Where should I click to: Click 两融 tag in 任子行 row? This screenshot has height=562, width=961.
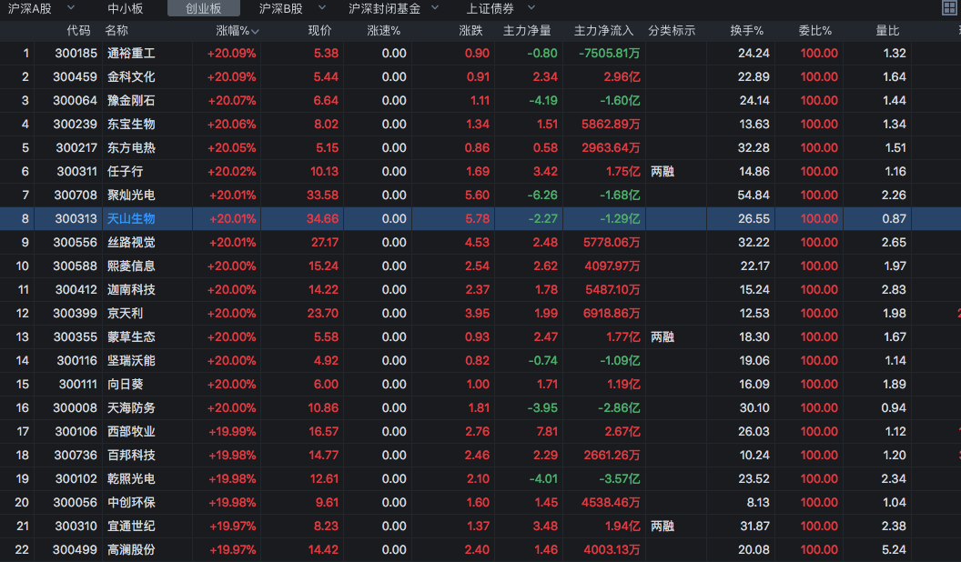click(663, 171)
